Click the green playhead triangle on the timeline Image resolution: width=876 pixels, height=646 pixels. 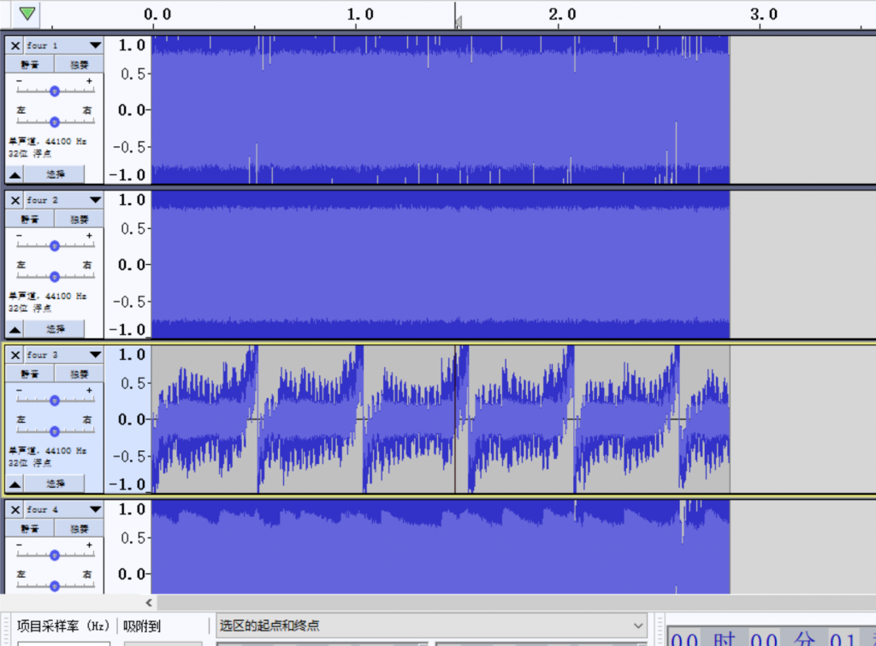tap(27, 14)
